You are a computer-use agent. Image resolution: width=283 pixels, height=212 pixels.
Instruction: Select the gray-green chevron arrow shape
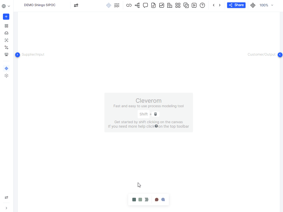(x=147, y=199)
